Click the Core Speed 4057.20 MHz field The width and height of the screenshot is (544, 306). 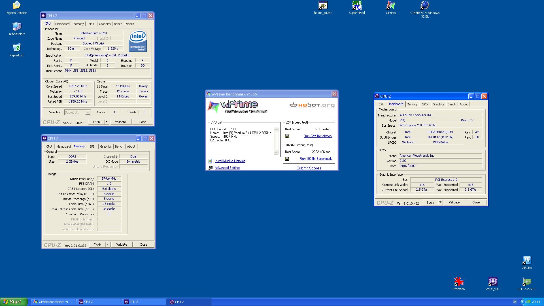pyautogui.click(x=78, y=86)
